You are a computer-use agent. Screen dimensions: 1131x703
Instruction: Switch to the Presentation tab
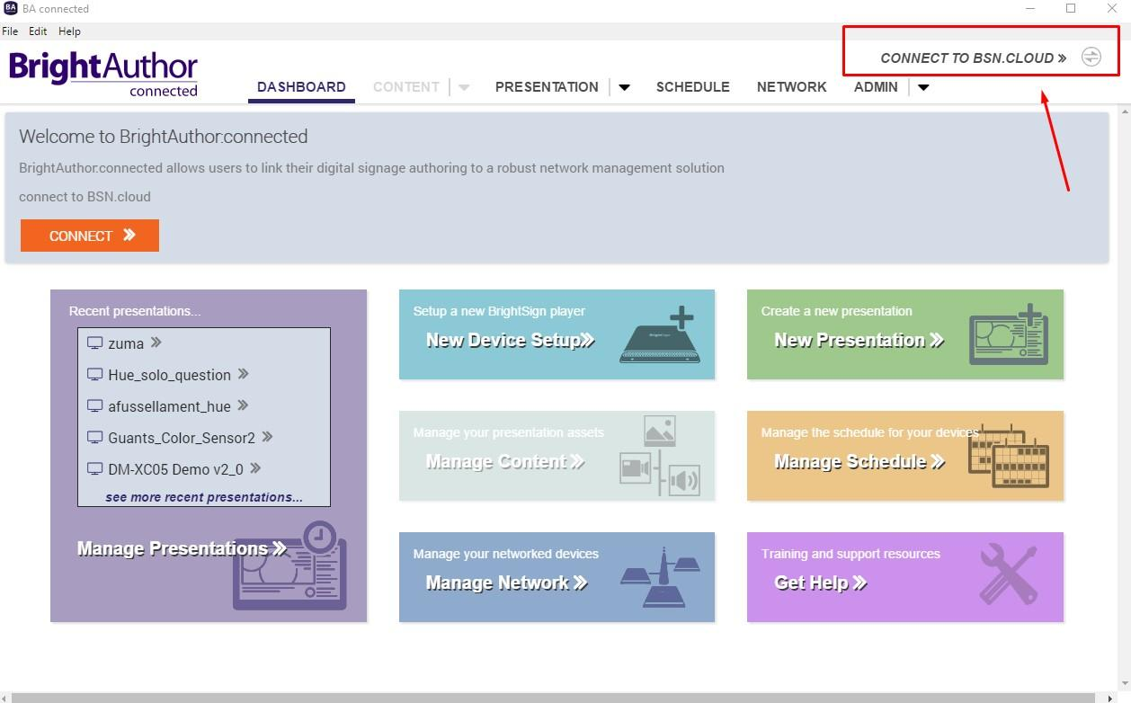click(547, 87)
